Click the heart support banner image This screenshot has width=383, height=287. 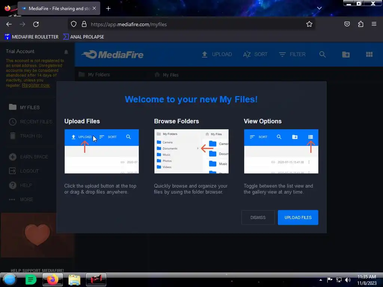(x=37, y=235)
